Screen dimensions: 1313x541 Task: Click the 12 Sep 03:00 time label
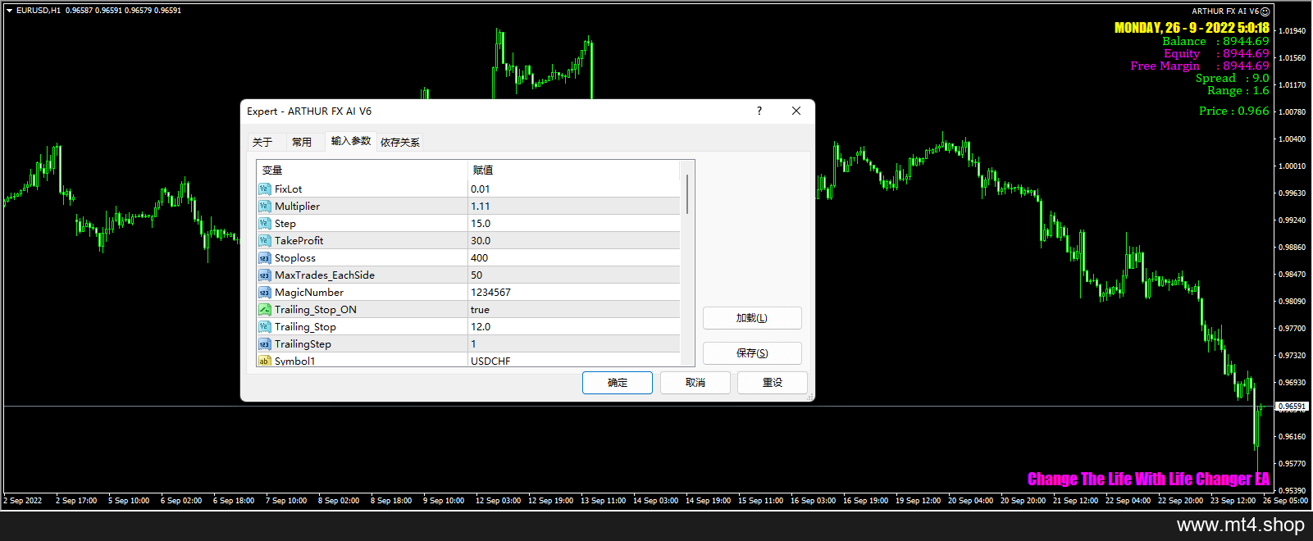tap(498, 501)
